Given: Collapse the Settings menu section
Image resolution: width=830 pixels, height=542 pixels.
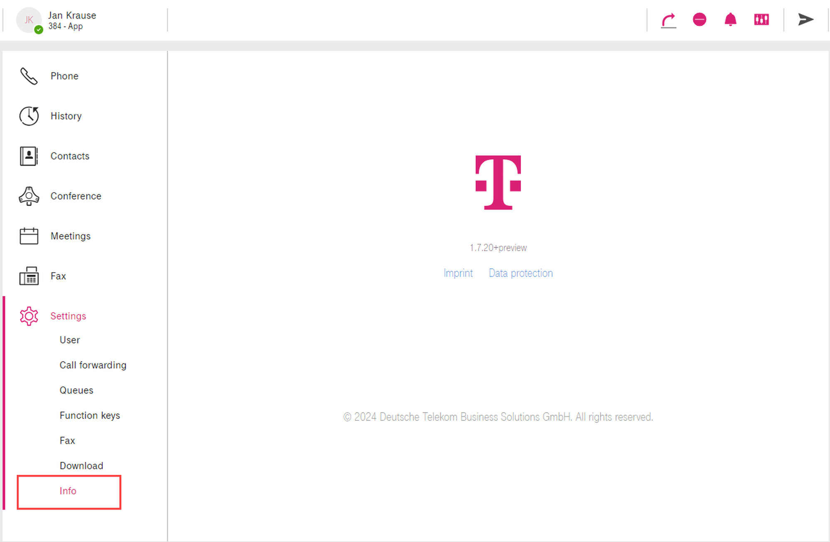Looking at the screenshot, I should click(68, 316).
